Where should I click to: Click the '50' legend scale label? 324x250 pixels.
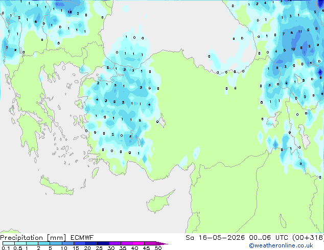[158, 248]
